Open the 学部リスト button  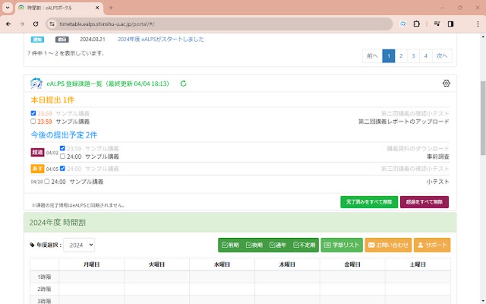pos(342,245)
